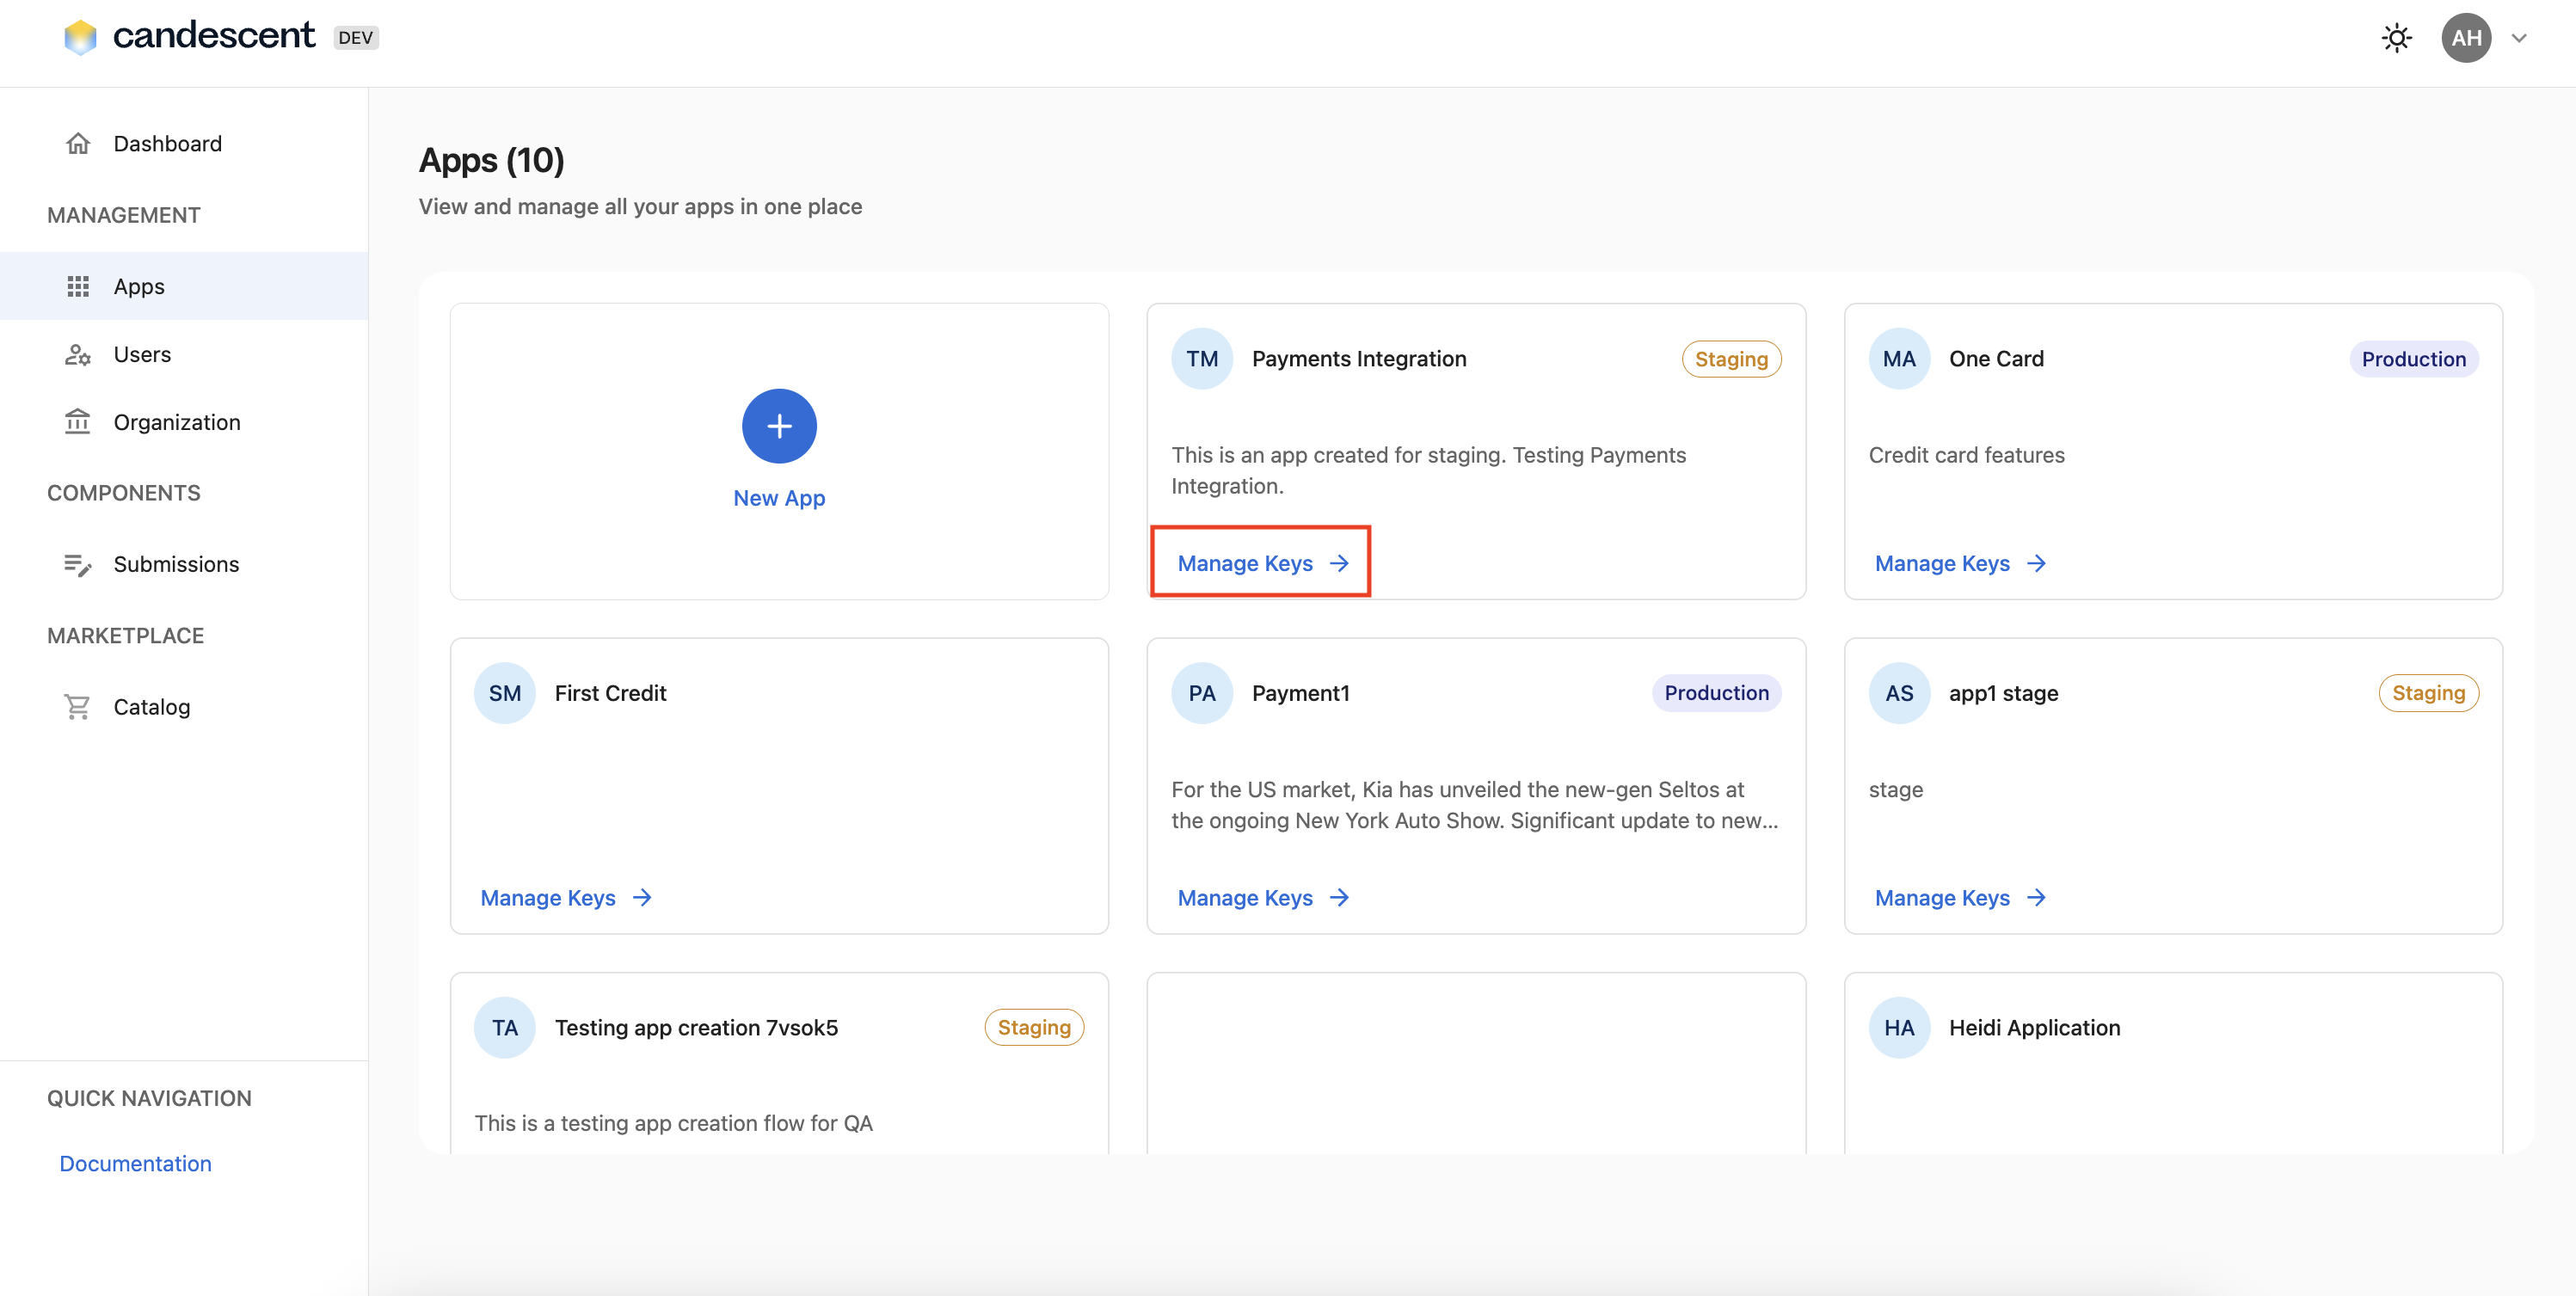Toggle the light/dark theme sun icon

click(2396, 38)
